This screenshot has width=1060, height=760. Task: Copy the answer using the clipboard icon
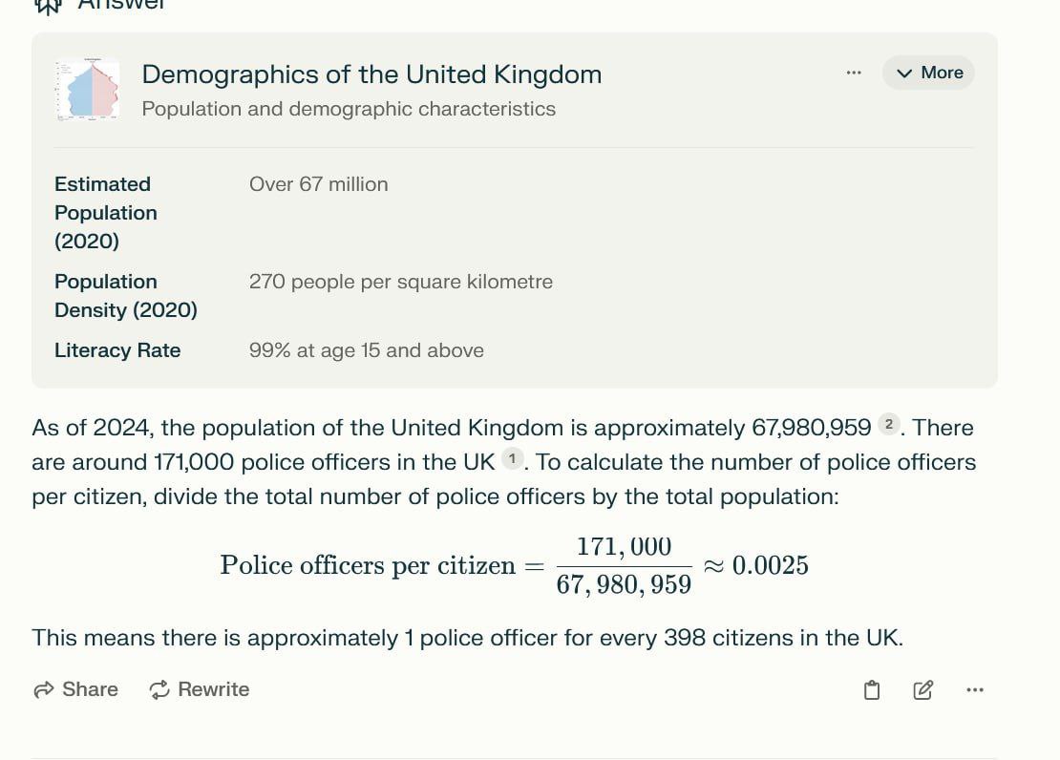pyautogui.click(x=871, y=690)
